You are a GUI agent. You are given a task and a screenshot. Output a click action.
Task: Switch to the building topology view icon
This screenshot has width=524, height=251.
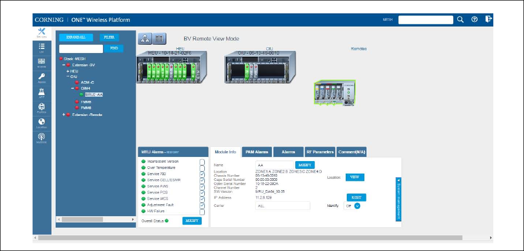[145, 39]
